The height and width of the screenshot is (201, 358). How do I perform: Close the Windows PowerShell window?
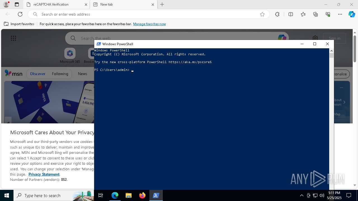point(328,44)
